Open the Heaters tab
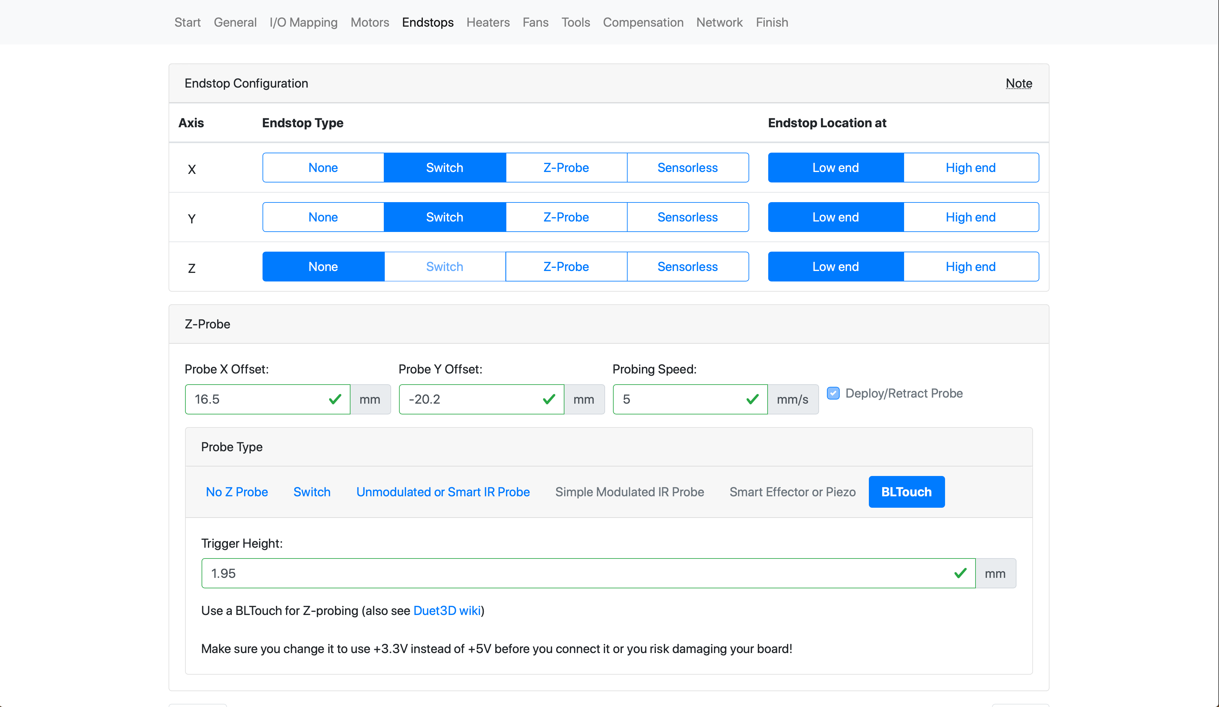Viewport: 1219px width, 707px height. (488, 22)
